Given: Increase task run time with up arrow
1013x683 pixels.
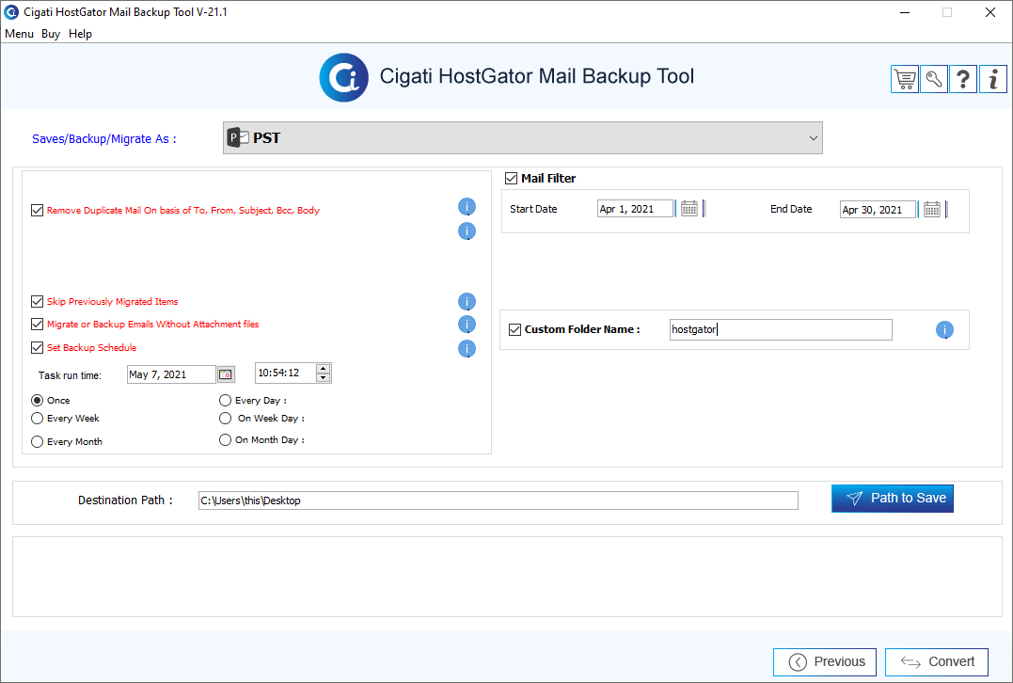Looking at the screenshot, I should pos(323,369).
